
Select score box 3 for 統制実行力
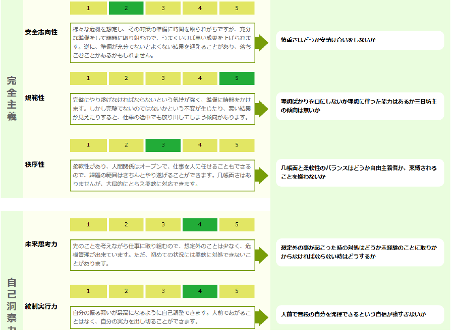pyautogui.click(x=163, y=291)
